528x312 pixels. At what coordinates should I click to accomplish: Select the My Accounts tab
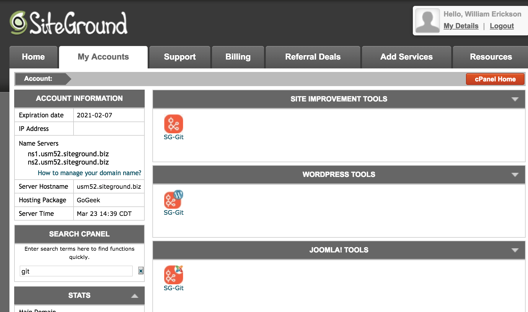(103, 57)
